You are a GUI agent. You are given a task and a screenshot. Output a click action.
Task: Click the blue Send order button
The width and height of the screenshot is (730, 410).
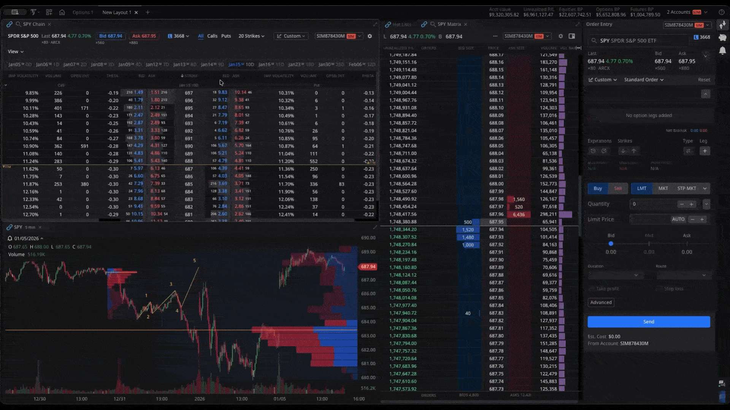coord(649,322)
